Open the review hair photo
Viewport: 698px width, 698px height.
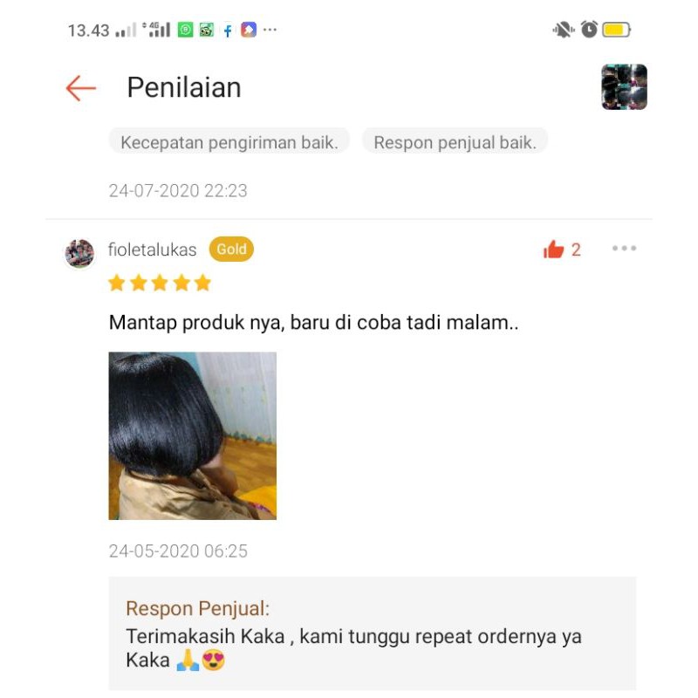(x=192, y=435)
